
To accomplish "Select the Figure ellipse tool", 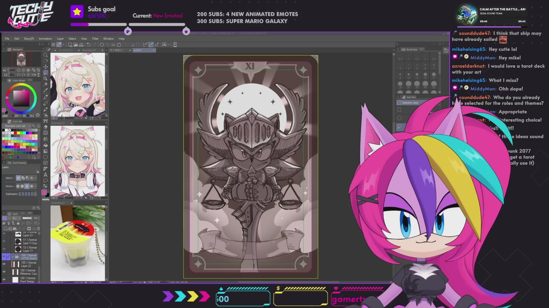I will tap(45, 157).
